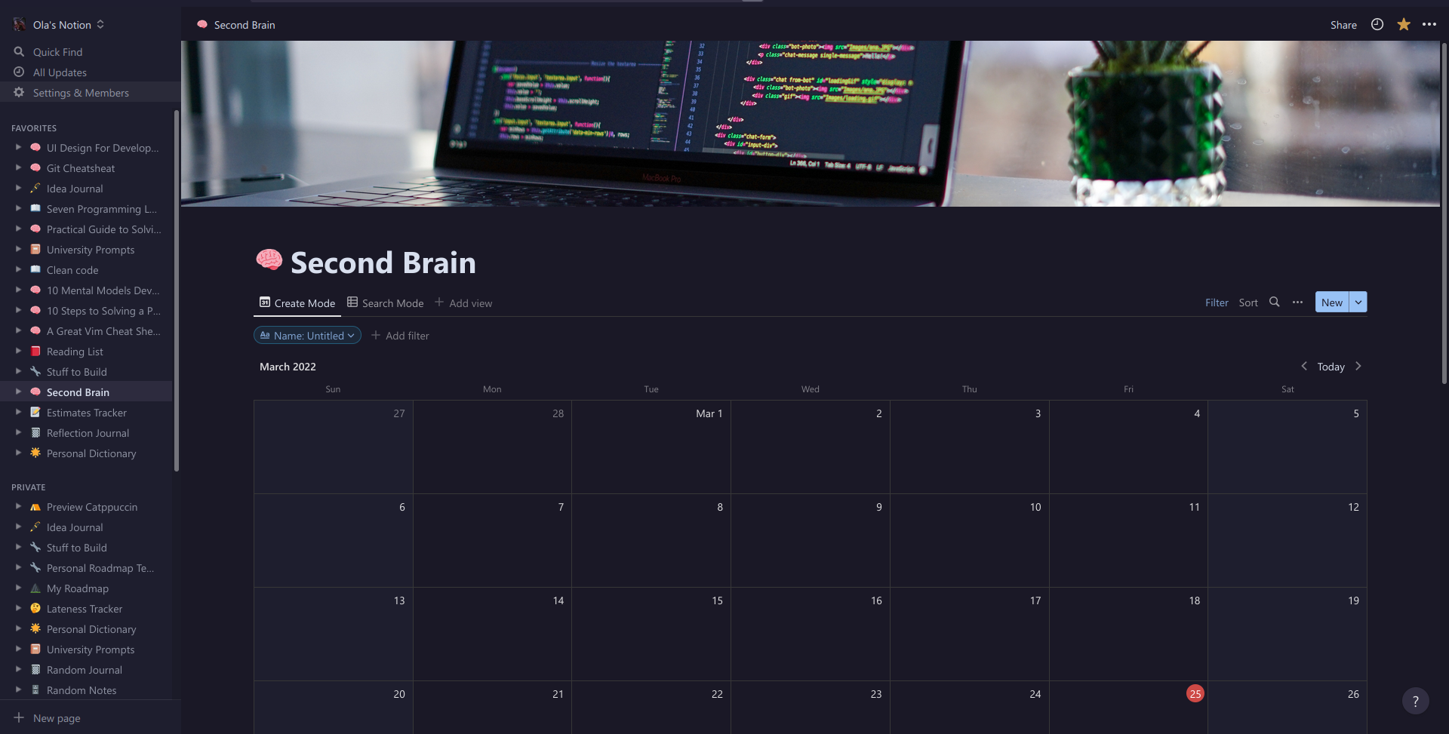Open the Name: Untitled filter dropdown
Image resolution: width=1449 pixels, height=734 pixels.
[x=307, y=335]
